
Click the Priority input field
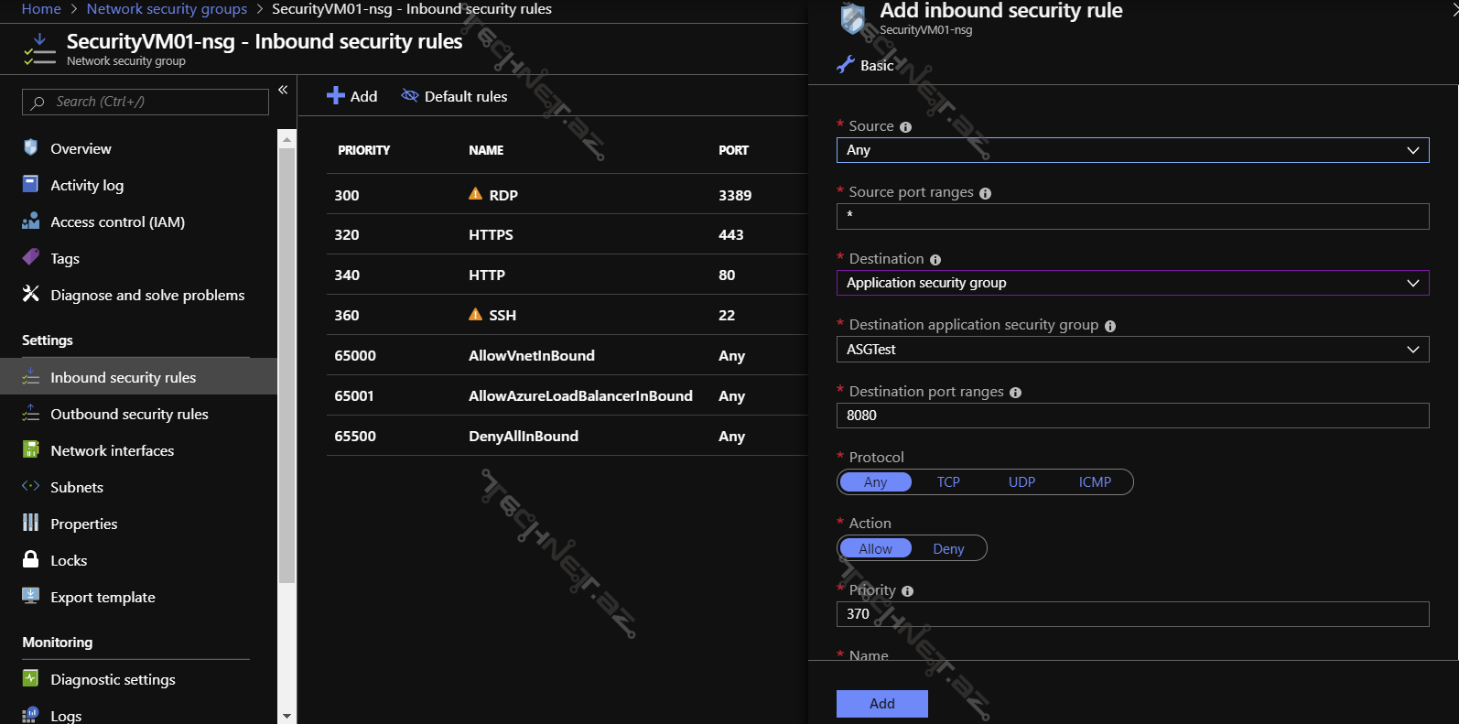pyautogui.click(x=1132, y=614)
